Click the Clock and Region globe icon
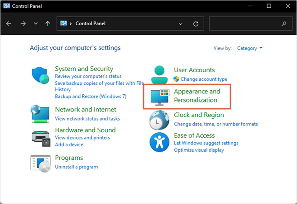297x204 pixels. (x=159, y=120)
